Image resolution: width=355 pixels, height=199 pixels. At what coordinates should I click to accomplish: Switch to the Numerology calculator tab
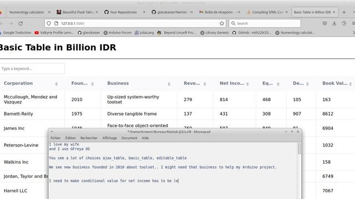[x=27, y=12]
